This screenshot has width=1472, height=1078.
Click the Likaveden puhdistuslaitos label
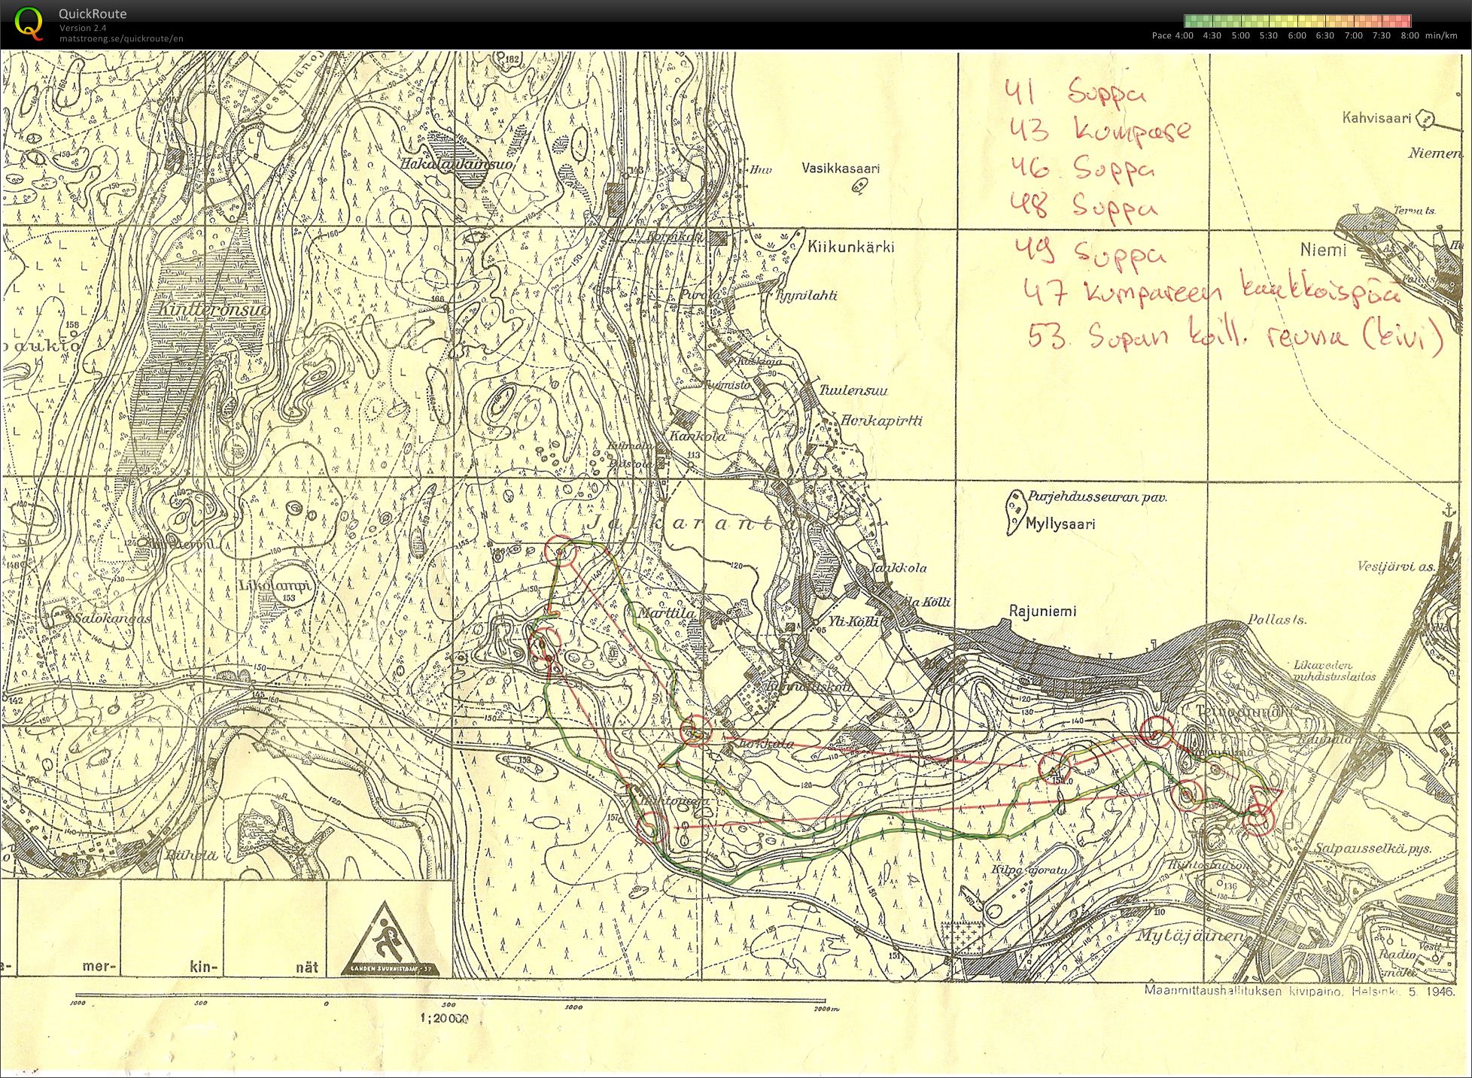click(x=1334, y=670)
